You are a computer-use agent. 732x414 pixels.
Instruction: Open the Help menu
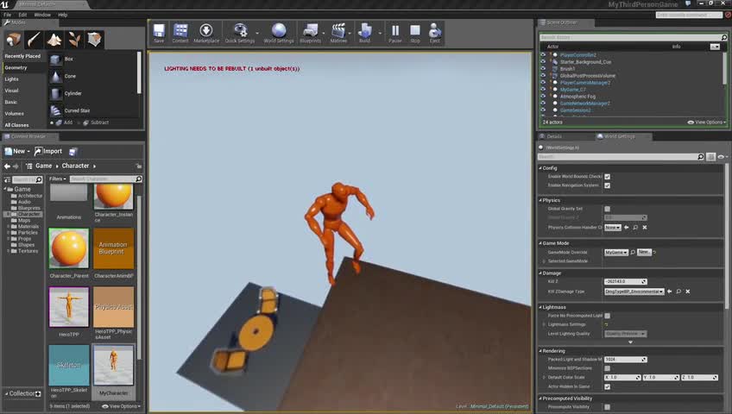tap(62, 15)
